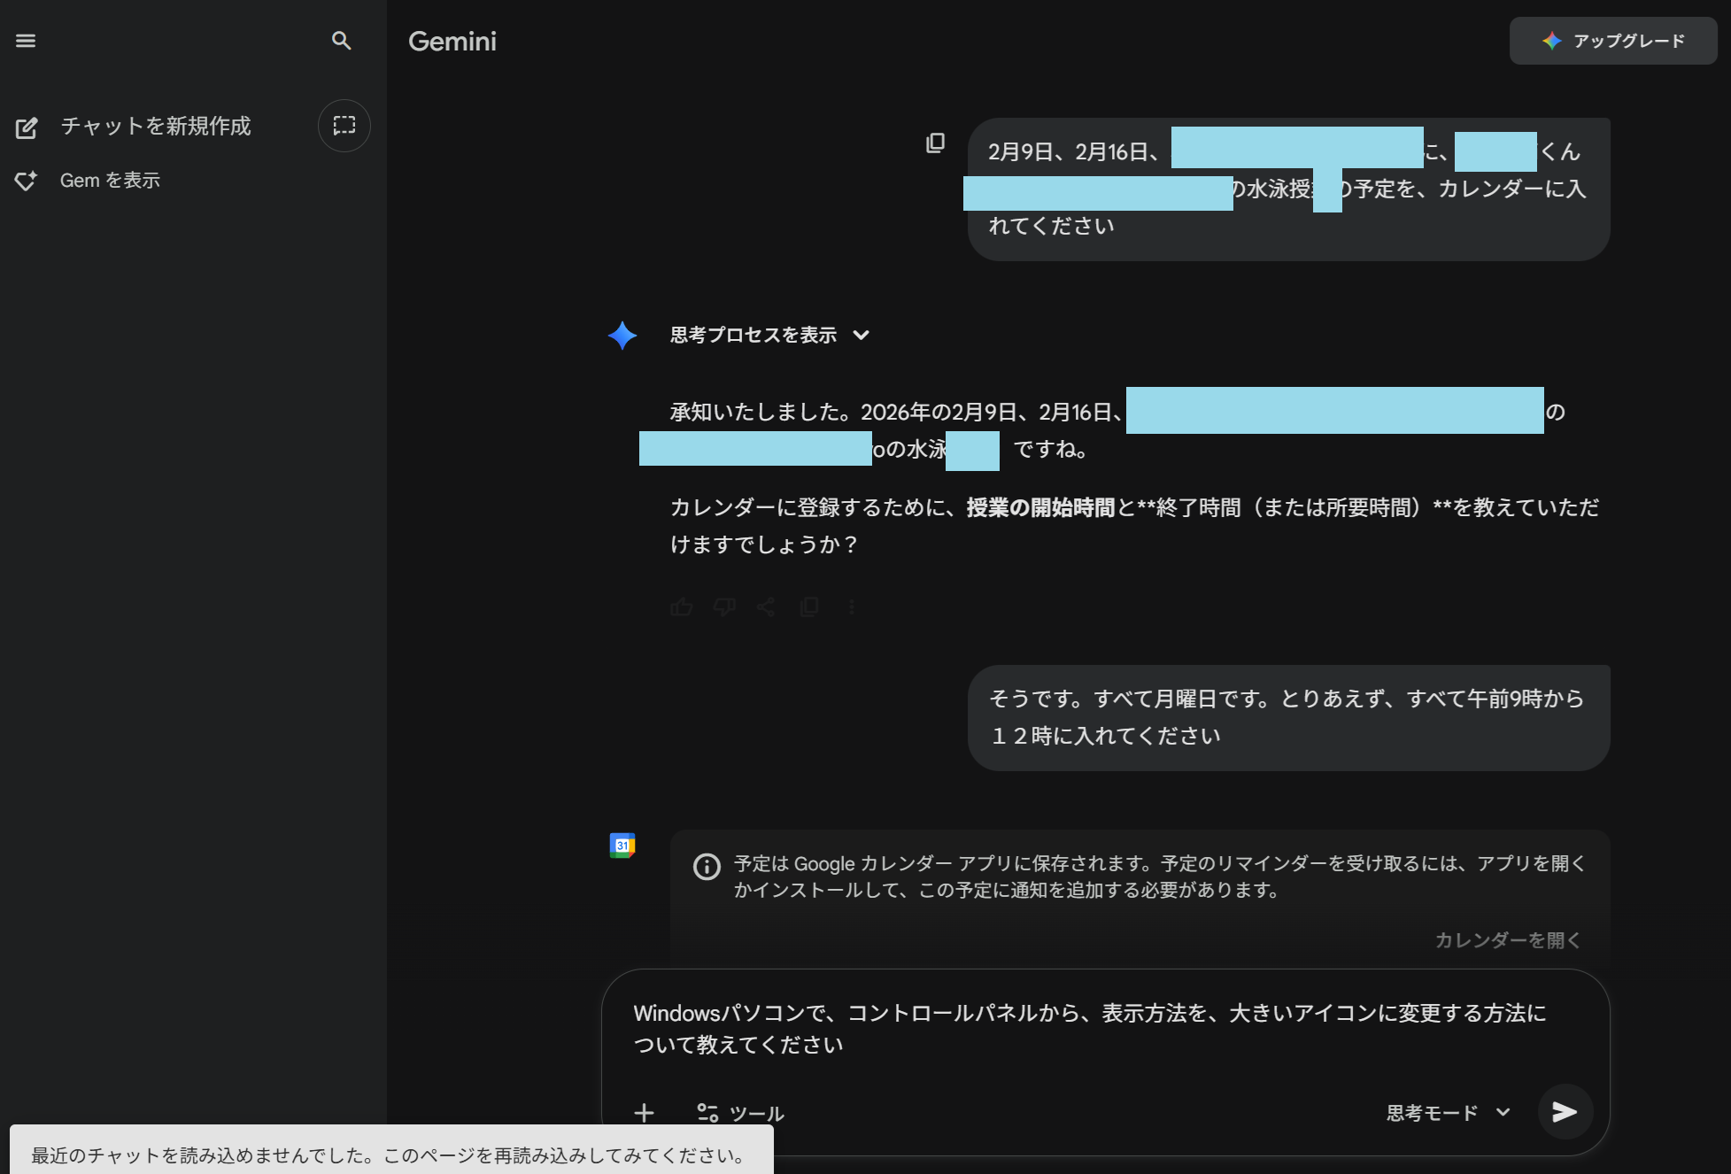
Task: Open the 思考モード model dropdown
Action: 1447,1113
